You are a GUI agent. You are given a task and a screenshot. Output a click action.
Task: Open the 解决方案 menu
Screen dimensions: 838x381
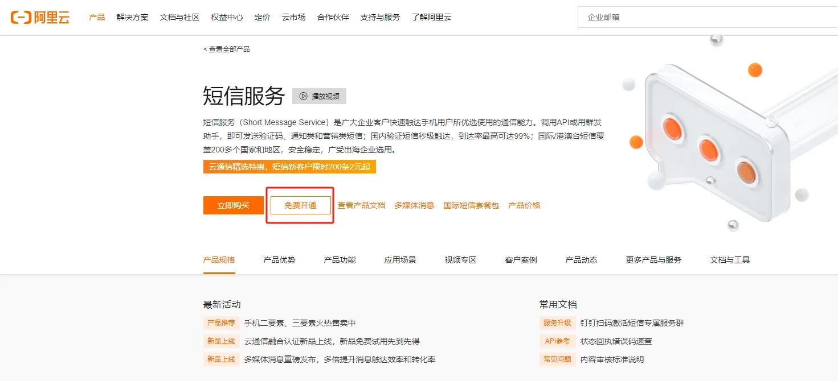coord(132,17)
